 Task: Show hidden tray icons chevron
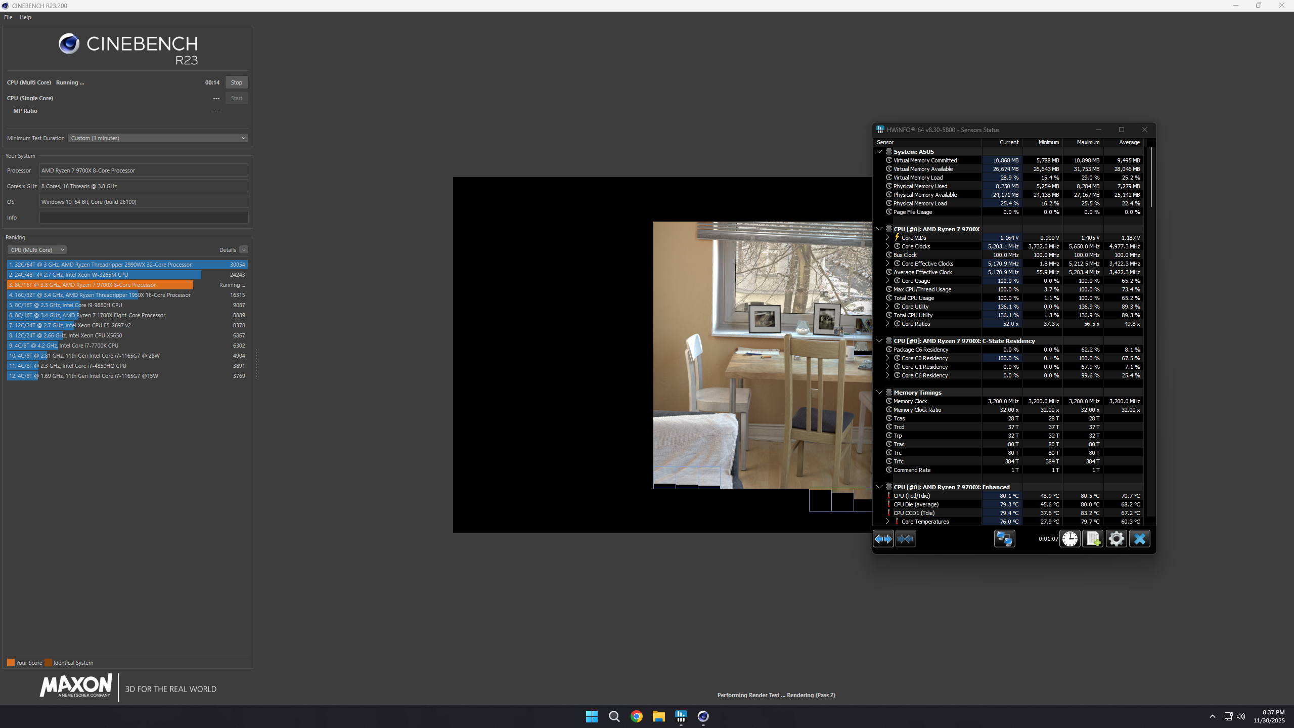1212,716
